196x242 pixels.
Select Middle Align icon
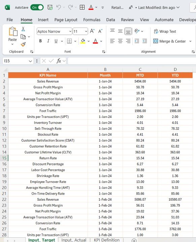pyautogui.click(x=120, y=31)
